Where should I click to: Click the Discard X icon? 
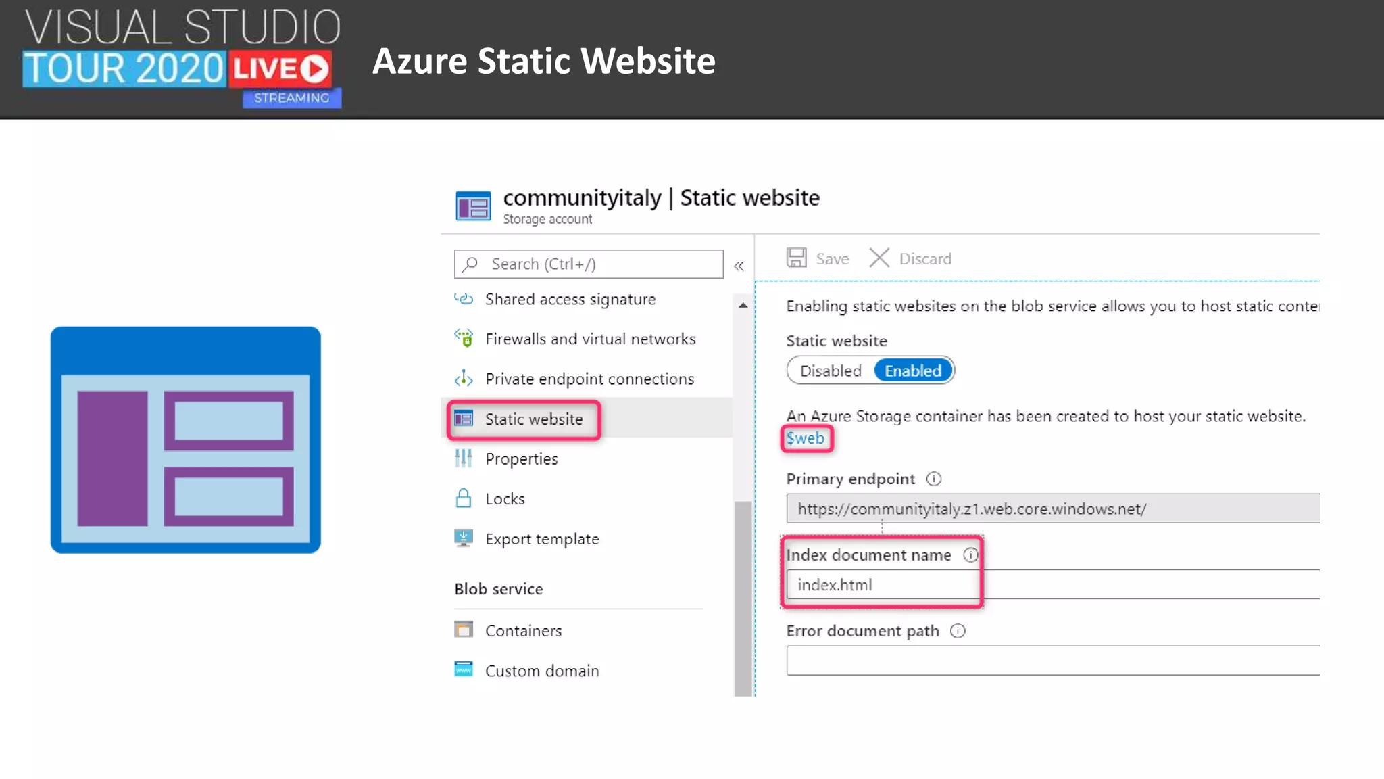coord(879,258)
